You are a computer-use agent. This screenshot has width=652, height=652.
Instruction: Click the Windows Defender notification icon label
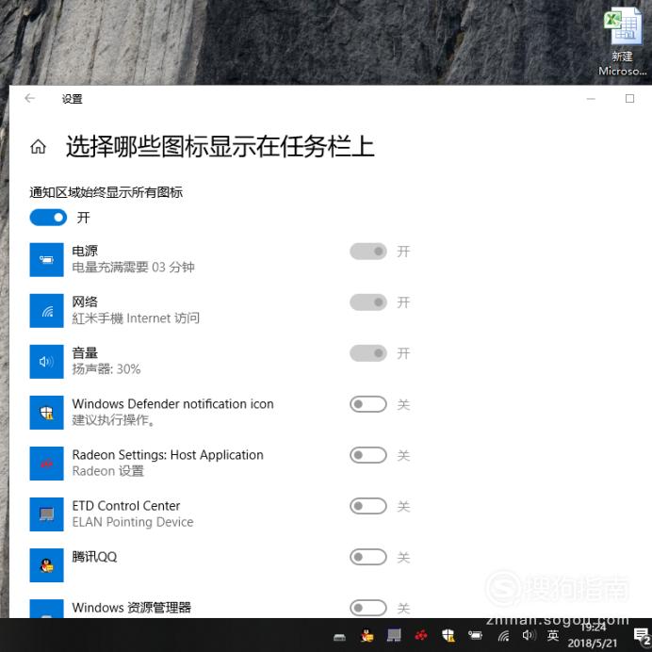(173, 404)
